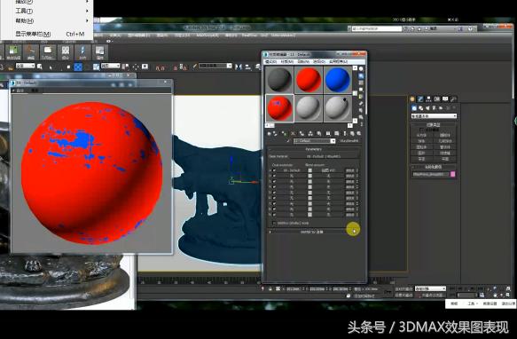517x339 pixels.
Task: Toggle fourth coat material checkbox
Action: coord(274,187)
